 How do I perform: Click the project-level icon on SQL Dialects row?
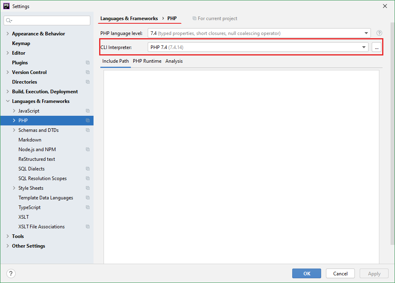pos(88,169)
